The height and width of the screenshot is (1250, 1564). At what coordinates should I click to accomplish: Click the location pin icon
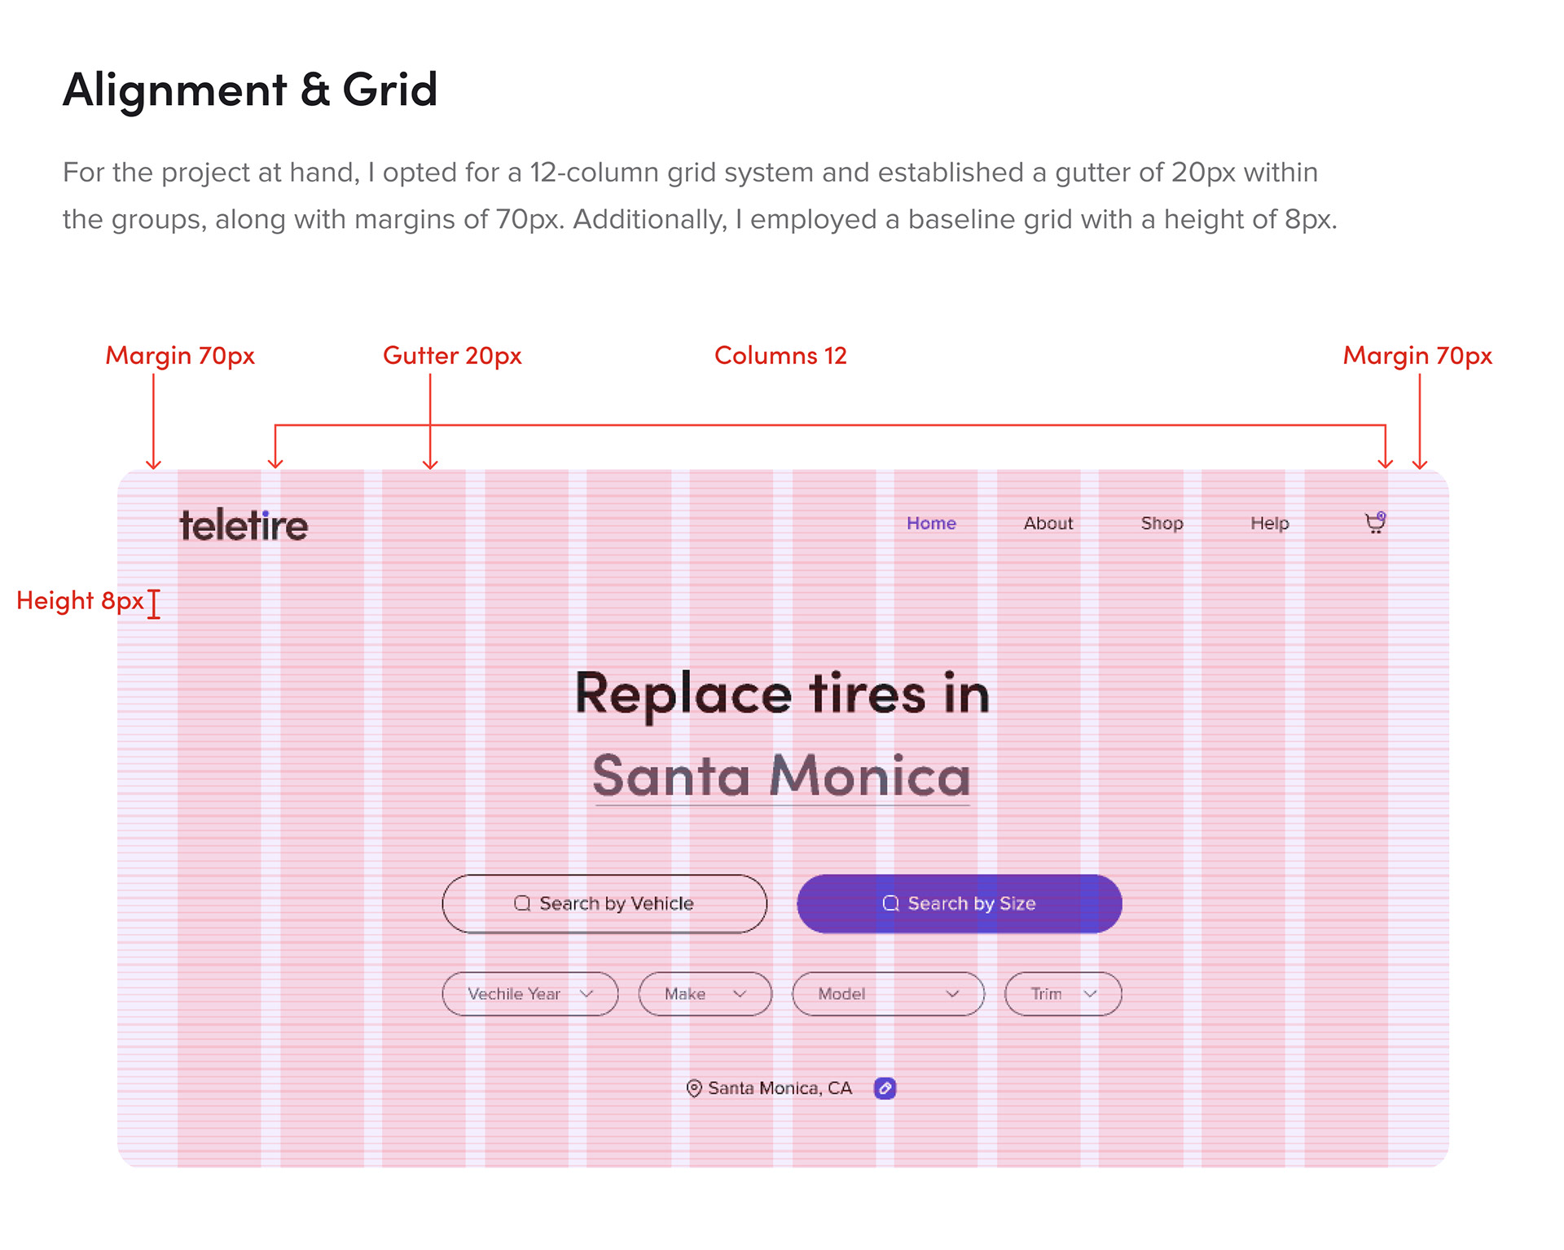pyautogui.click(x=694, y=1088)
